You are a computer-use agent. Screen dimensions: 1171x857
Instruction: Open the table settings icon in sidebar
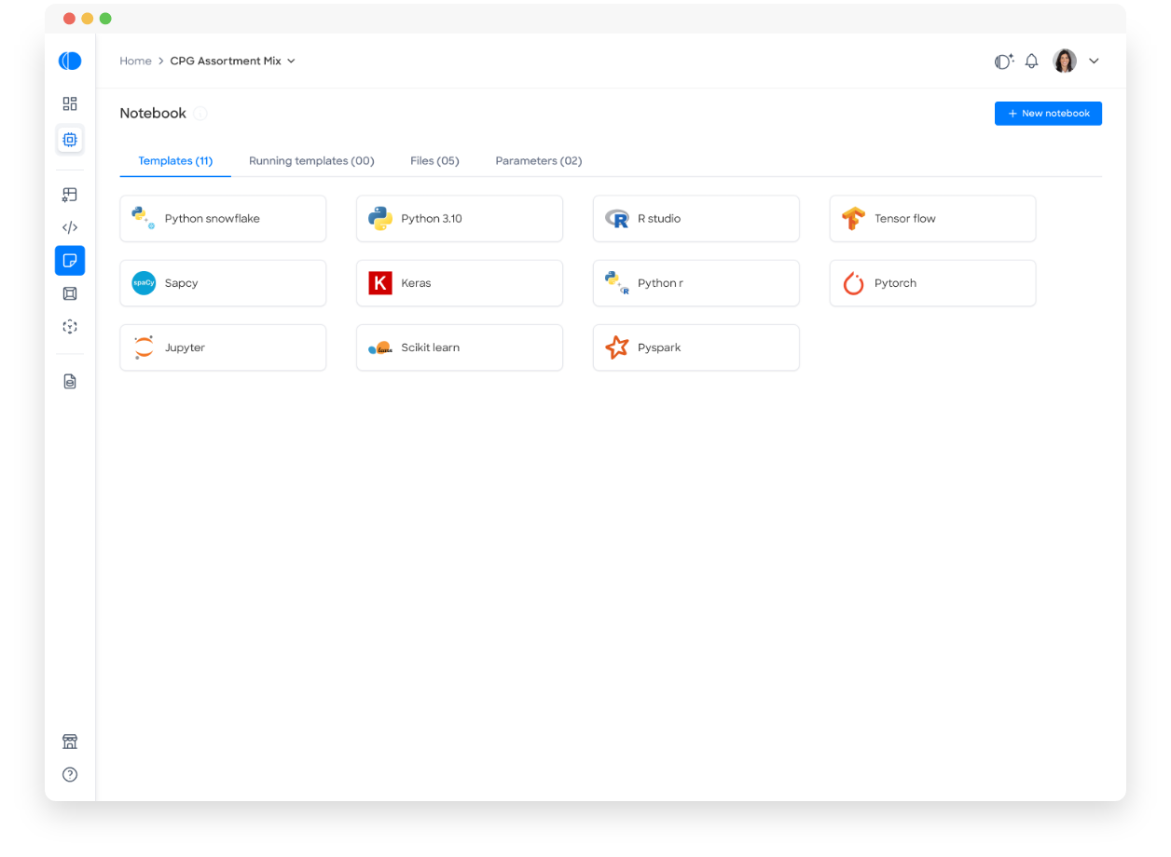(x=70, y=195)
